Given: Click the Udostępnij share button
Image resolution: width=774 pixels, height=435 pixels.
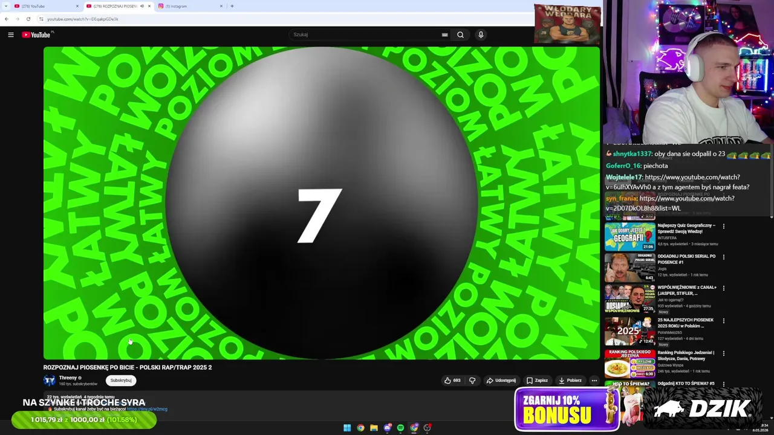Looking at the screenshot, I should (501, 381).
